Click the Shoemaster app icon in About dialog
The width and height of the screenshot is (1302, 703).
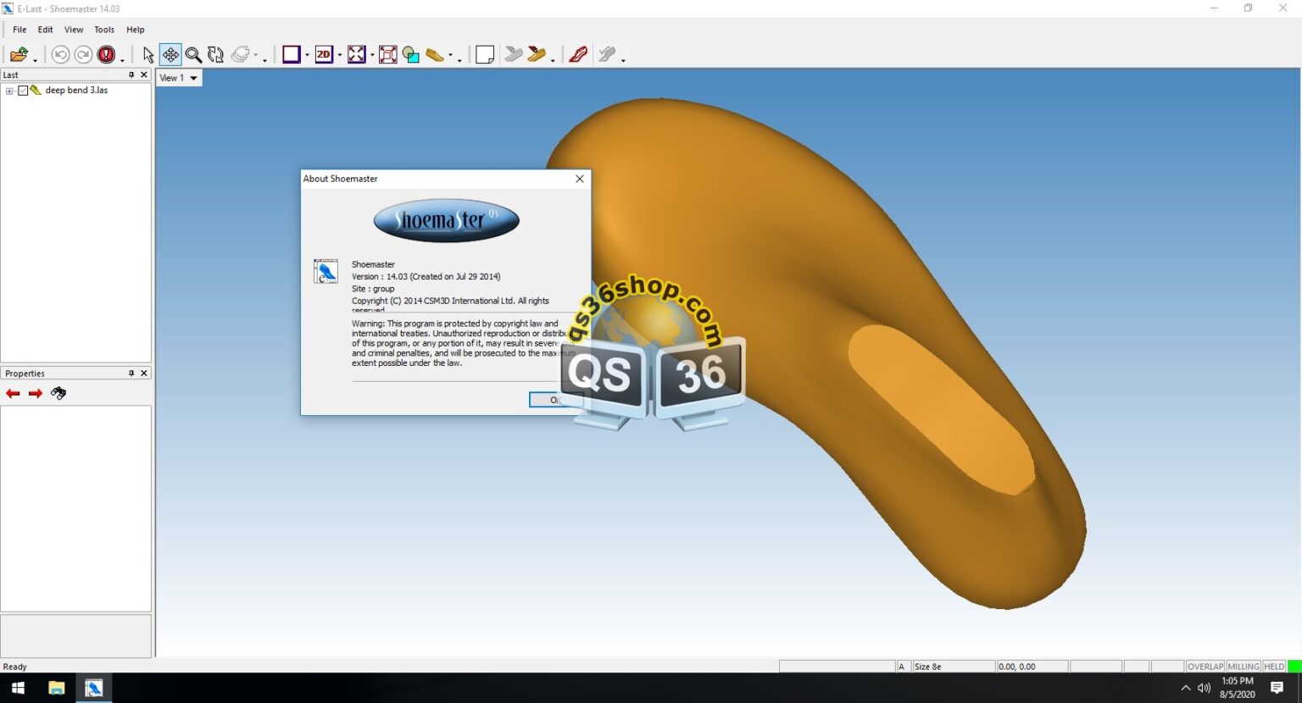pyautogui.click(x=325, y=271)
